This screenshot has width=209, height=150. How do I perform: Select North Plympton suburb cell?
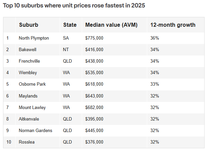coord(34,38)
